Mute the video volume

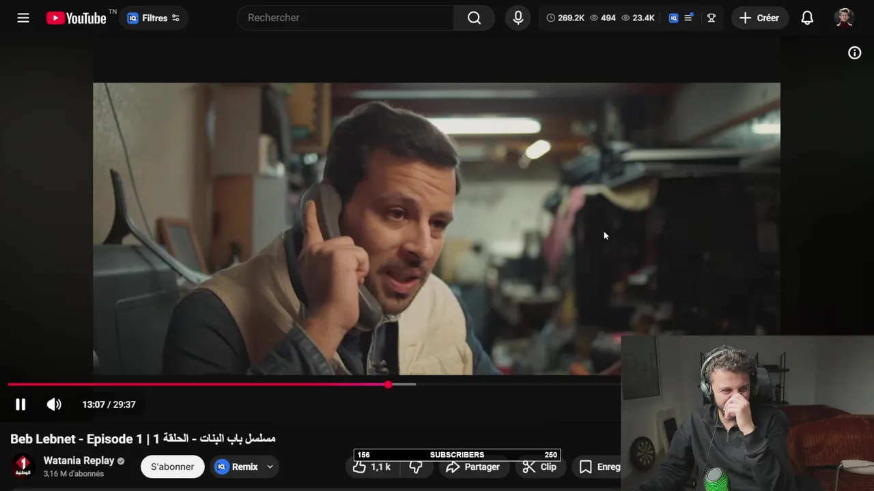pos(54,404)
